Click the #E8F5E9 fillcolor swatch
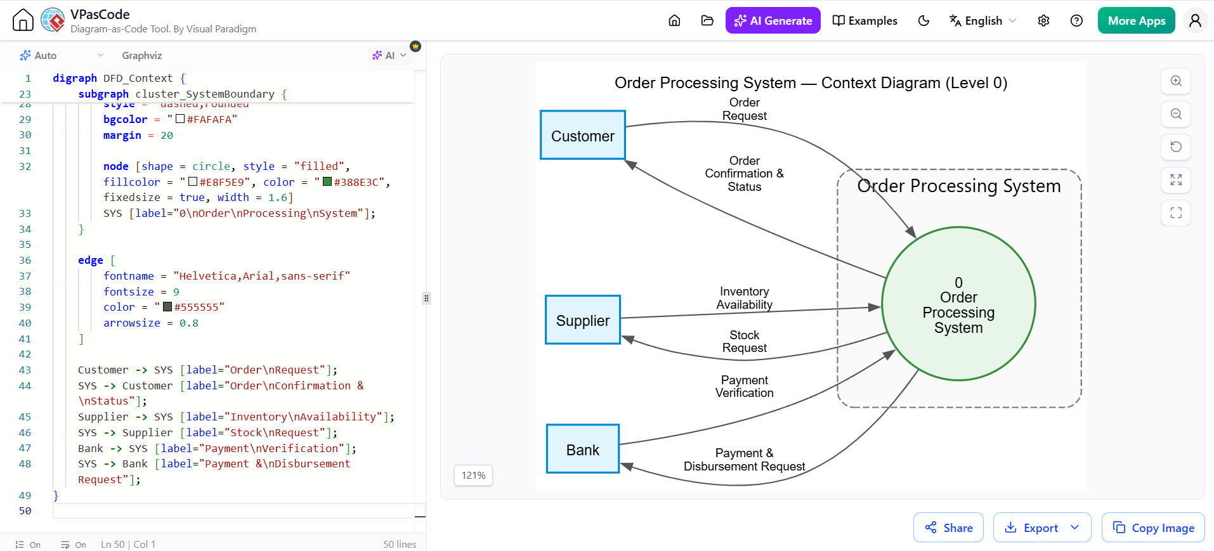Screen dimensions: 1214x551 point(193,182)
